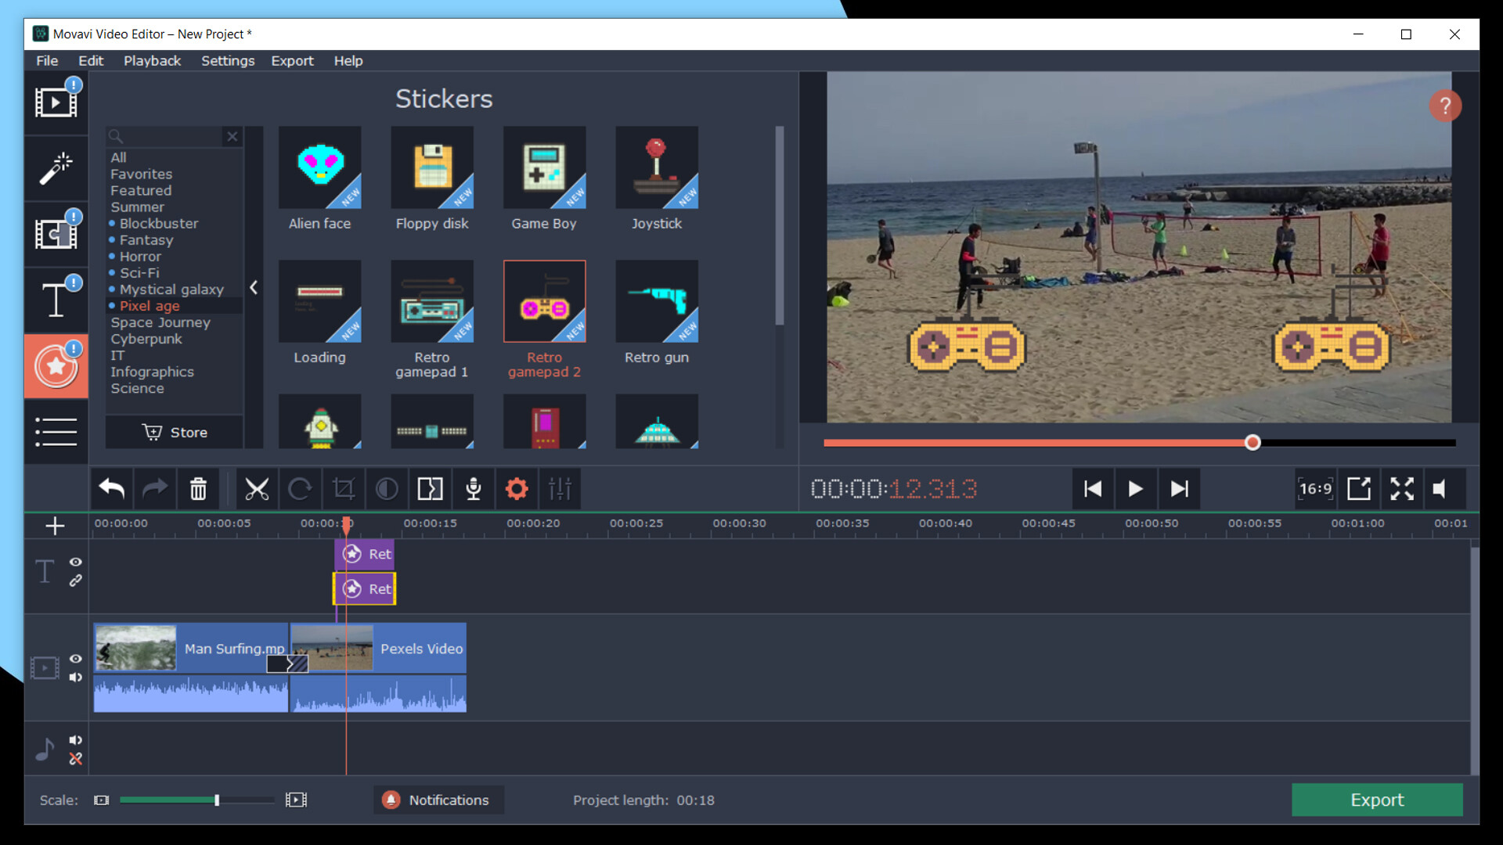Select the Filters magic wand icon
Image resolution: width=1503 pixels, height=845 pixels.
pos(56,169)
